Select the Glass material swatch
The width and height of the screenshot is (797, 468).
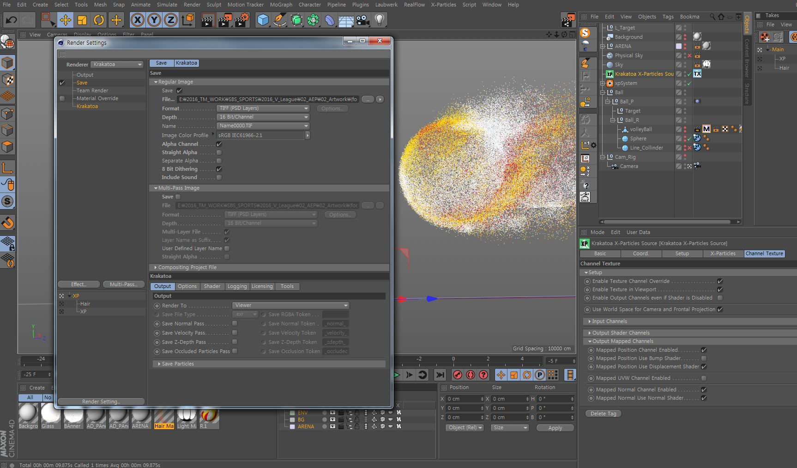(51, 417)
